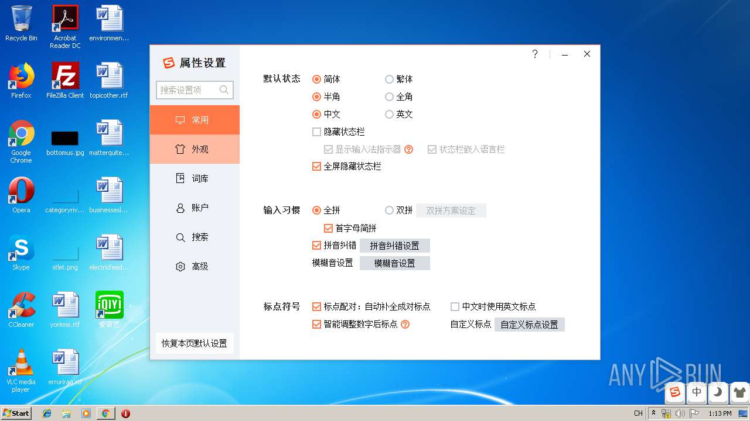The height and width of the screenshot is (421, 750).
Task: Open the 模糊音设置 button
Action: pos(394,263)
